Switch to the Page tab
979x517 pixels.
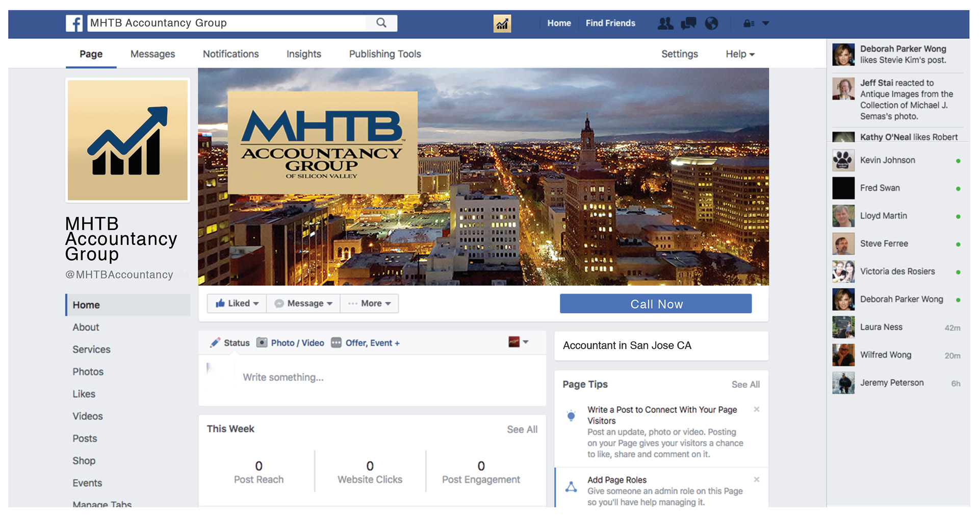click(91, 54)
